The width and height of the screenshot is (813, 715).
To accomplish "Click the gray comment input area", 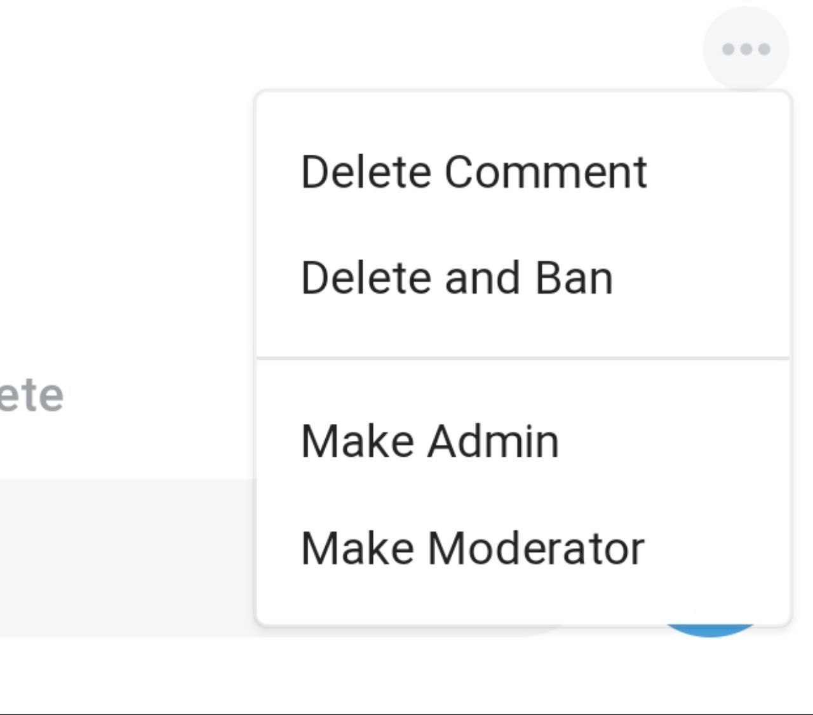I will pyautogui.click(x=127, y=558).
